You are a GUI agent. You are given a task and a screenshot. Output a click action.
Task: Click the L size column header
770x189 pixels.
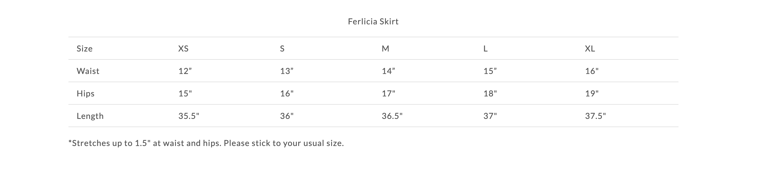pos(485,48)
